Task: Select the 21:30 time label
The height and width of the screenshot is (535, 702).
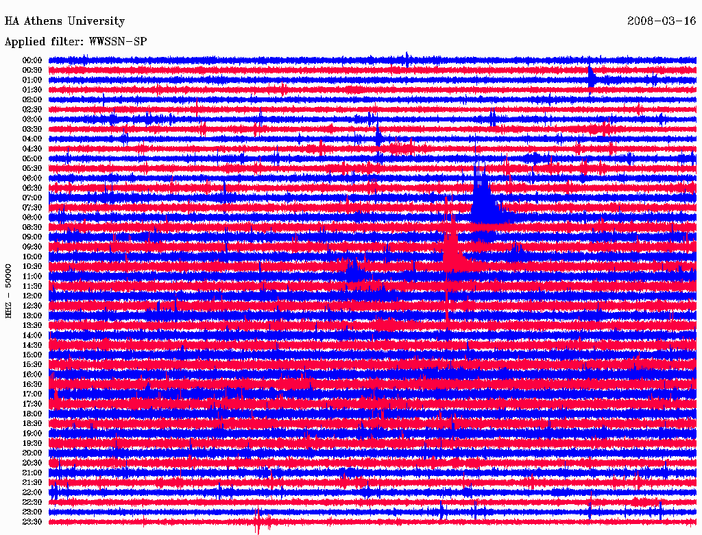Action: pos(32,483)
